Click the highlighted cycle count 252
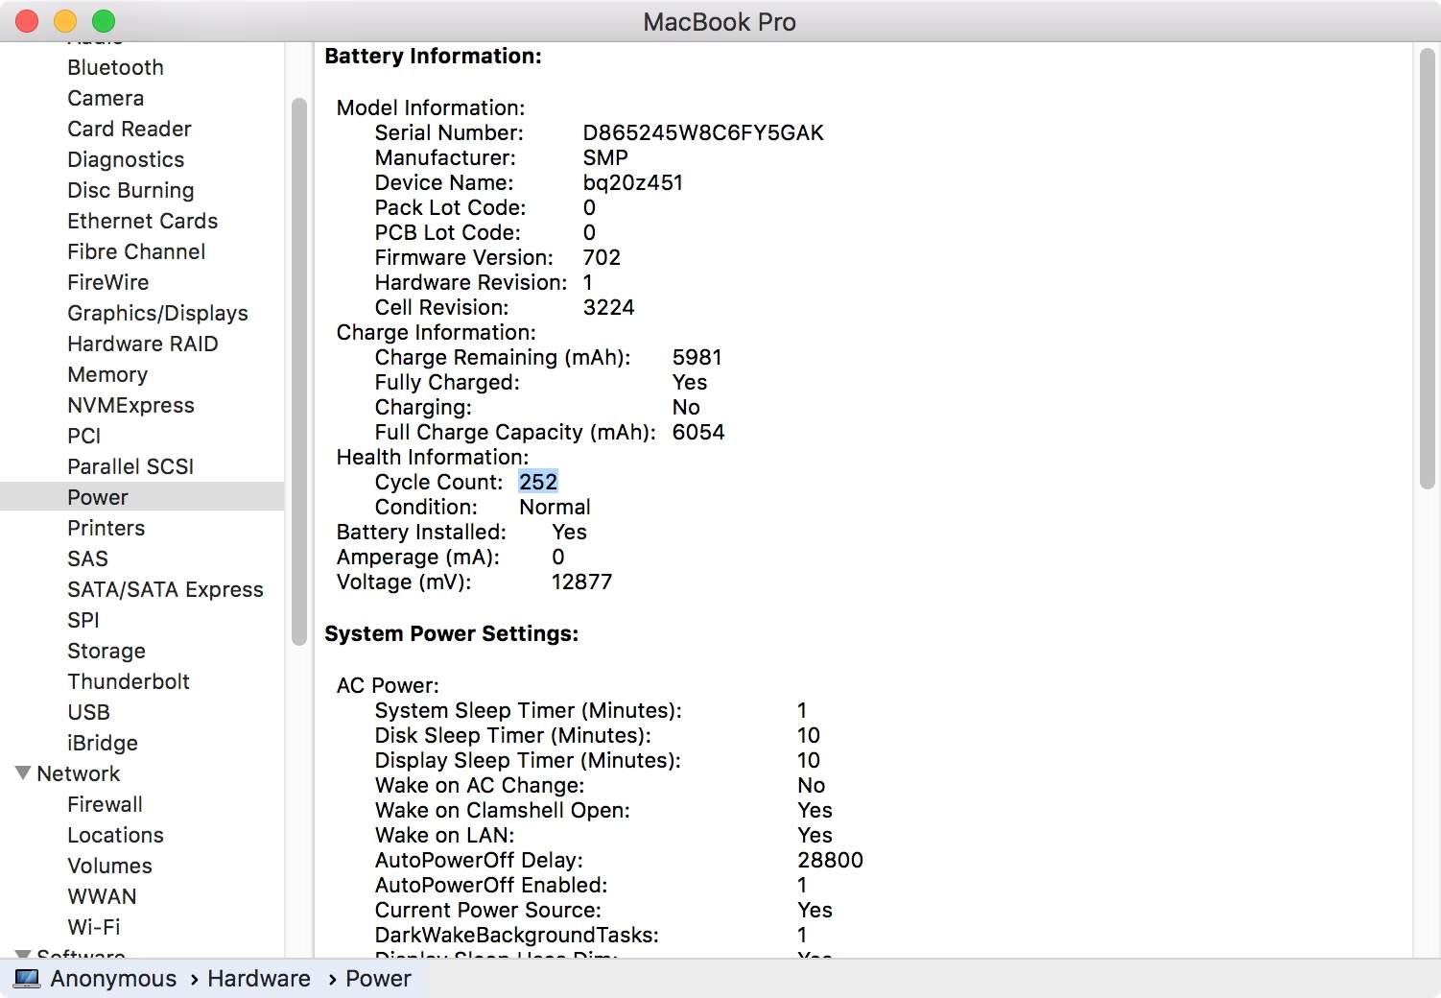1441x998 pixels. 538,482
